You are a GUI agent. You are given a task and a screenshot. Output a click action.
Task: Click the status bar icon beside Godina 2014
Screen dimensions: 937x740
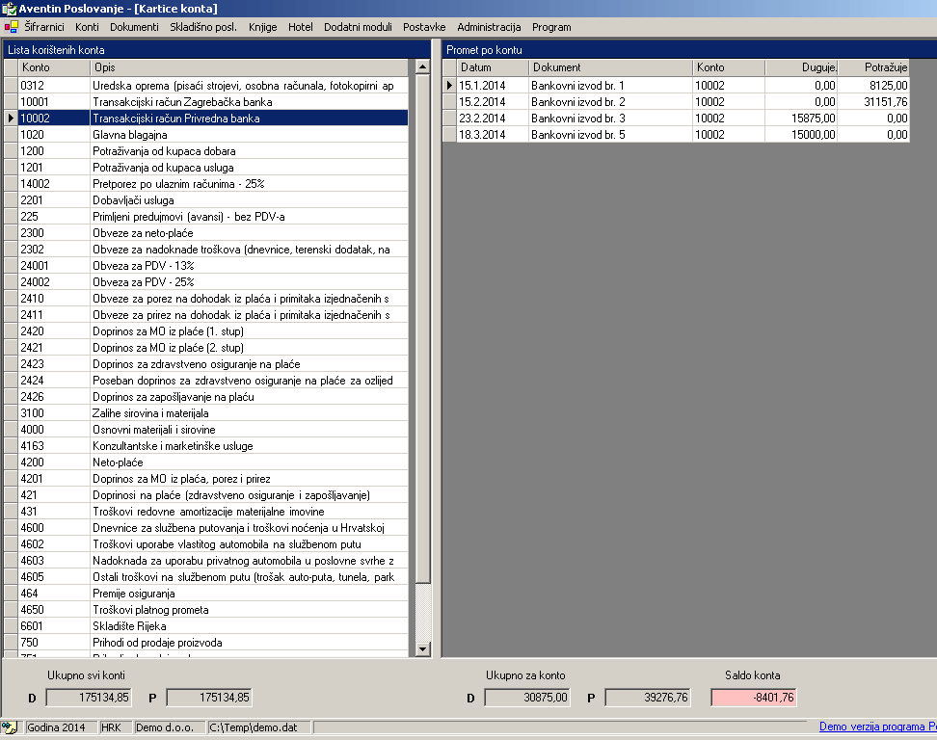click(10, 727)
